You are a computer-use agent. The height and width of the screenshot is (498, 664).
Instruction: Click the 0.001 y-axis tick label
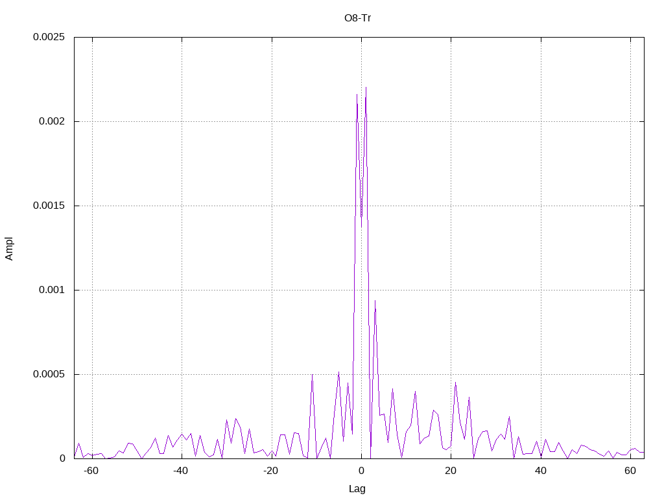tap(52, 290)
